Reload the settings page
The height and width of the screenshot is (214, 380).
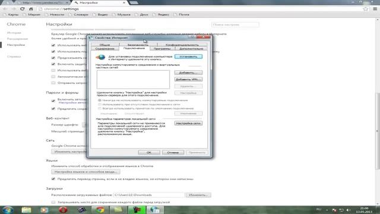tap(23, 9)
